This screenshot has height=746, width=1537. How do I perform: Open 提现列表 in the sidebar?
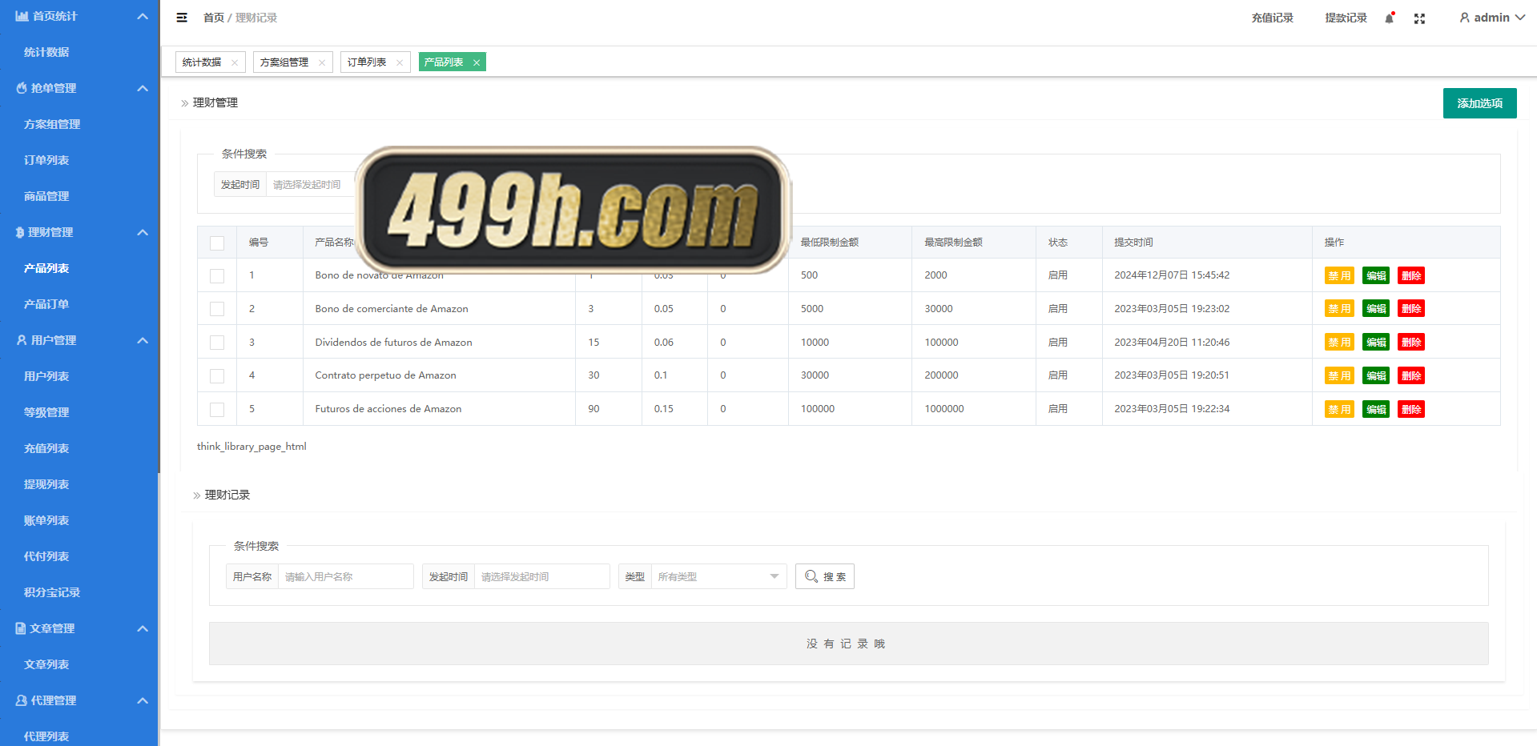coord(46,484)
